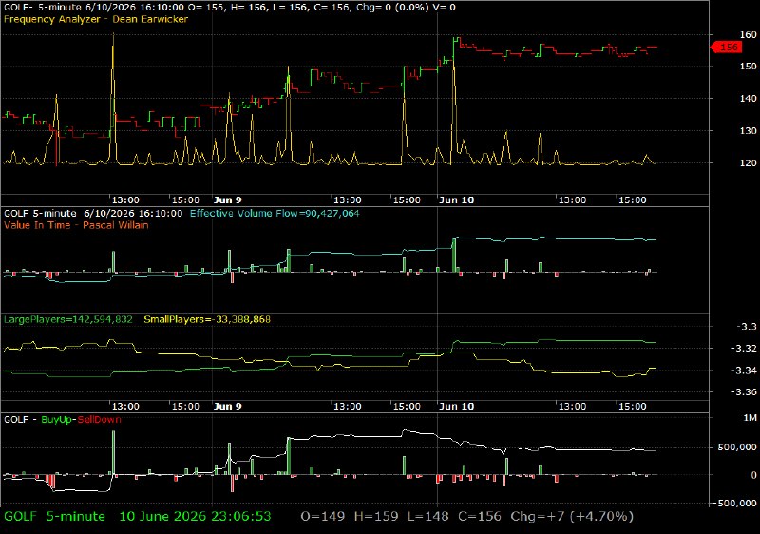The image size is (760, 534).
Task: Click the 140 price axis label
Action: pyautogui.click(x=748, y=99)
